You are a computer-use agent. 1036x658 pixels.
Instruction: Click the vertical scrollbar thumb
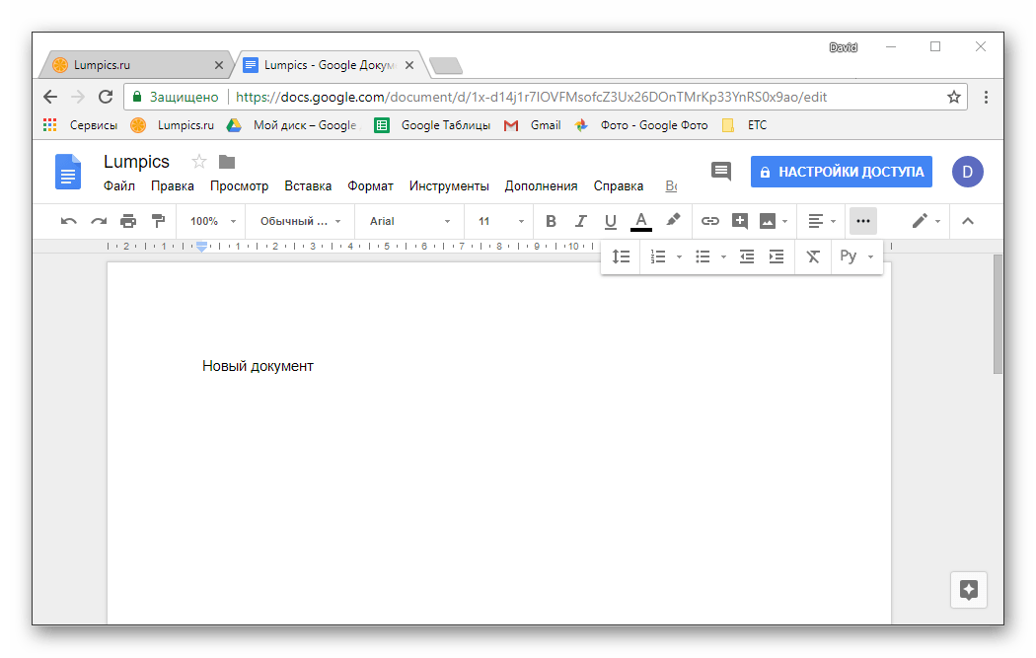[x=998, y=315]
